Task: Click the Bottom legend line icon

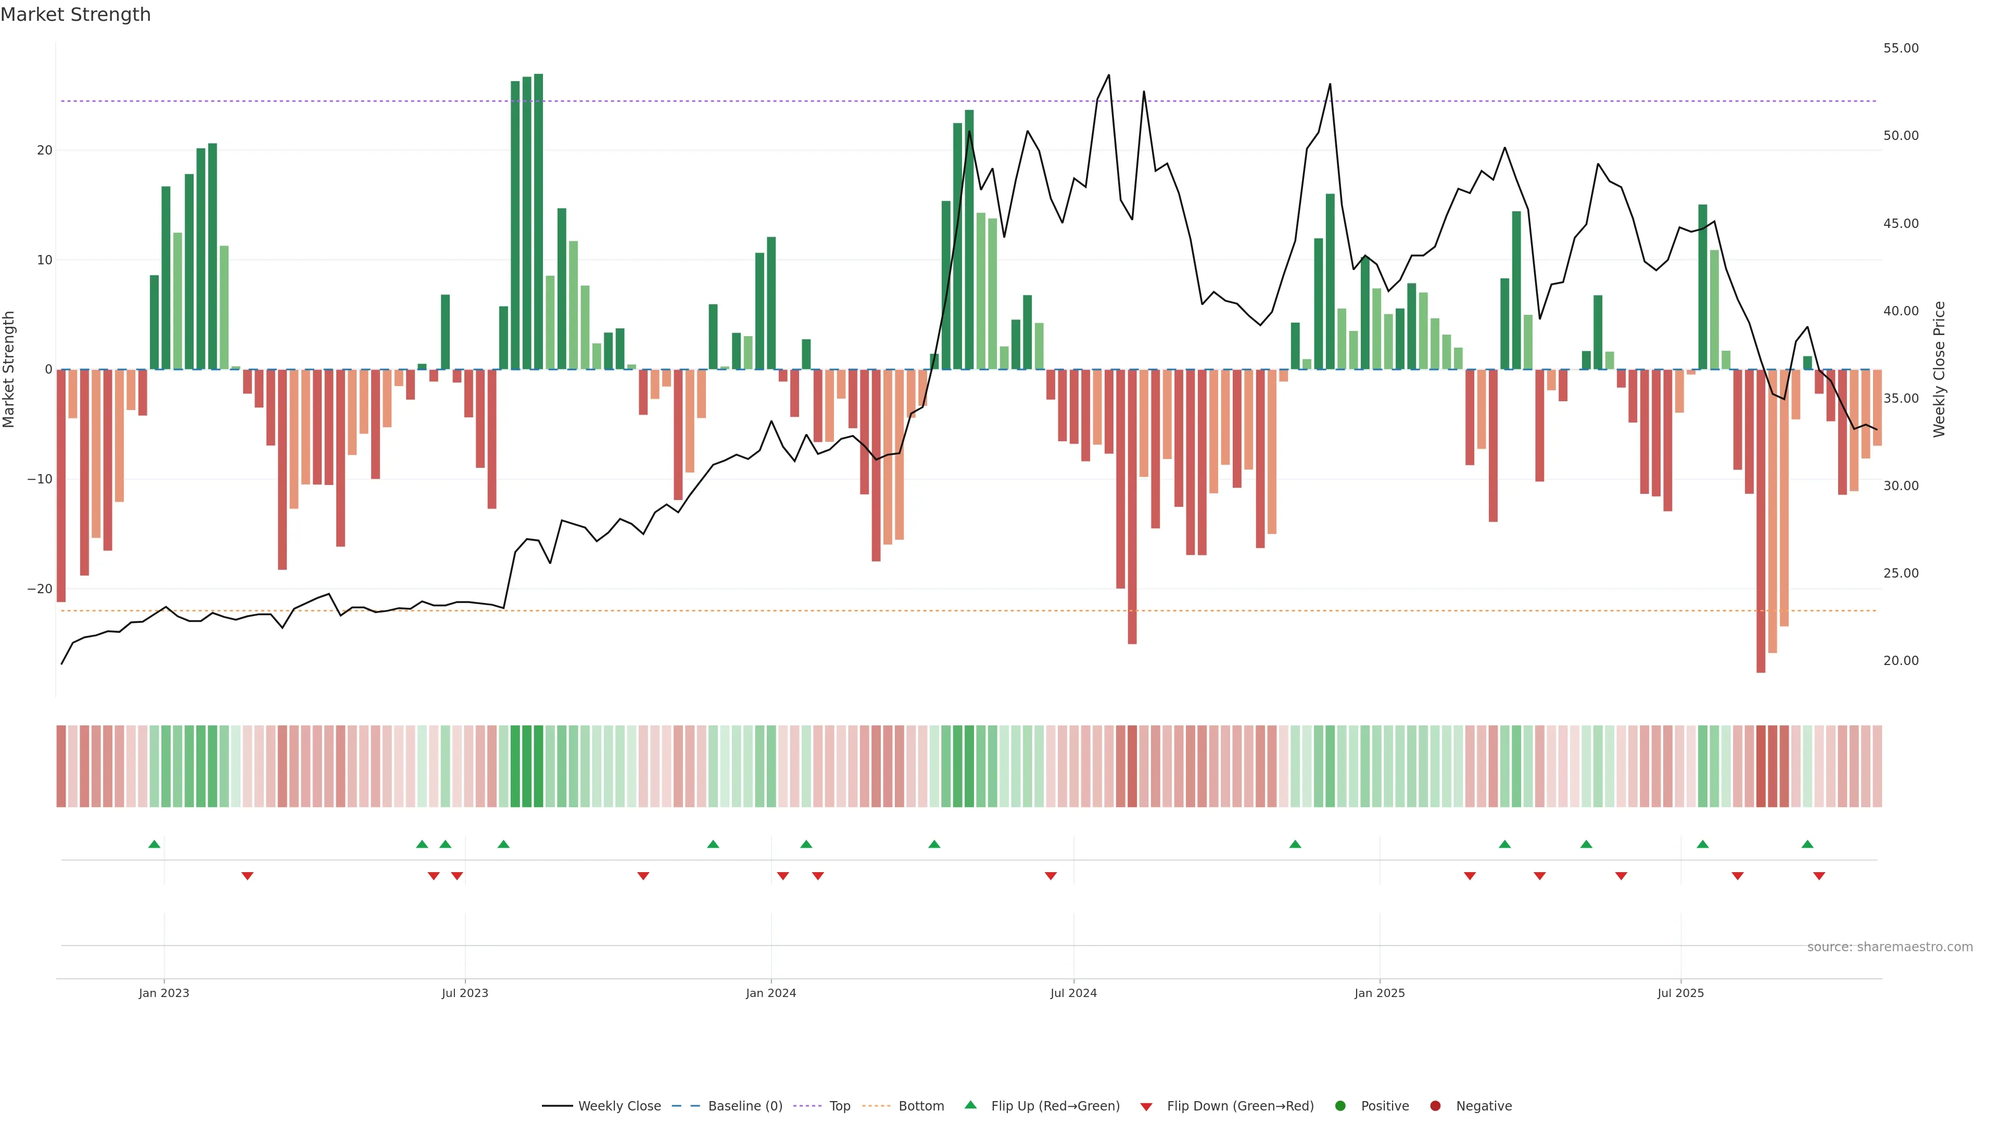Action: tap(876, 1105)
